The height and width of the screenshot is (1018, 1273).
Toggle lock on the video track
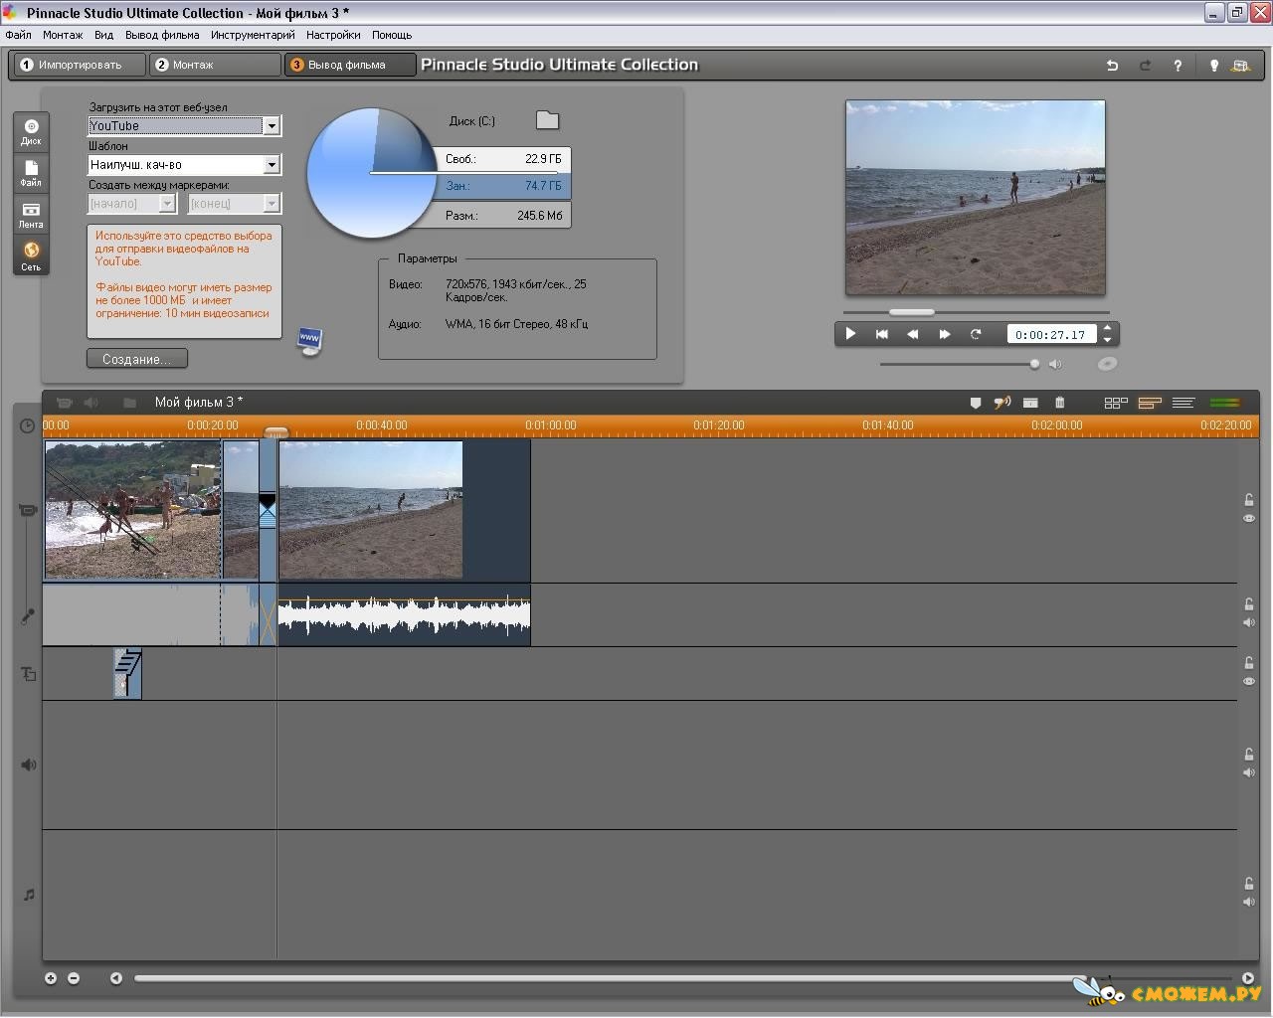[1249, 500]
